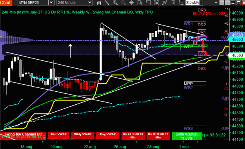Click the red M -0,52% = -238 text
Screen dimensions: 245x149
209,14
